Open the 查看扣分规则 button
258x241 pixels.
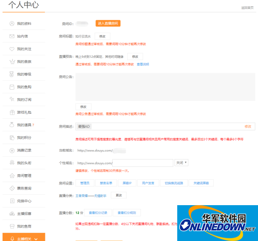pos(127,213)
